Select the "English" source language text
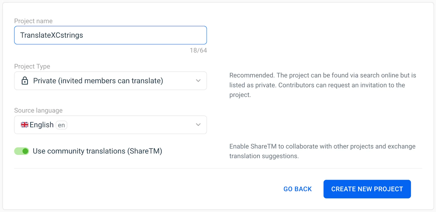Viewport: 436px width, 212px height. (41, 125)
